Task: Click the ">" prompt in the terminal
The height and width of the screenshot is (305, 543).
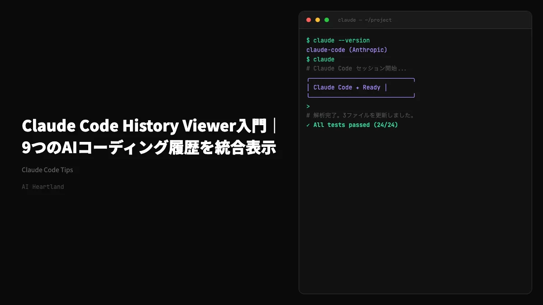Action: coord(308,106)
